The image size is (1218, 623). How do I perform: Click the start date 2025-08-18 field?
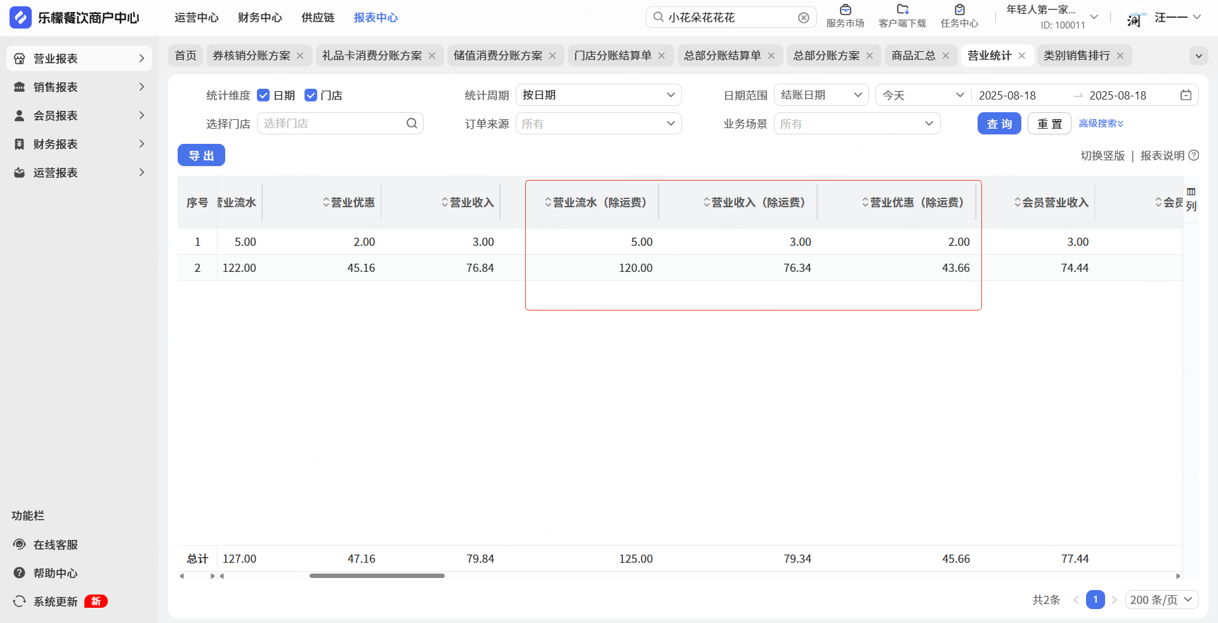(x=1007, y=95)
